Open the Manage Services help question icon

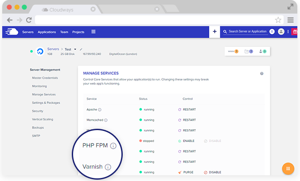pyautogui.click(x=262, y=73)
